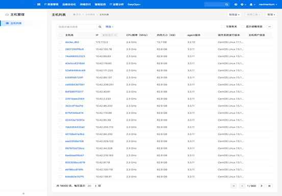Click IP cell 10.42.255.110
The height and width of the screenshot is (196, 282).
105,127
